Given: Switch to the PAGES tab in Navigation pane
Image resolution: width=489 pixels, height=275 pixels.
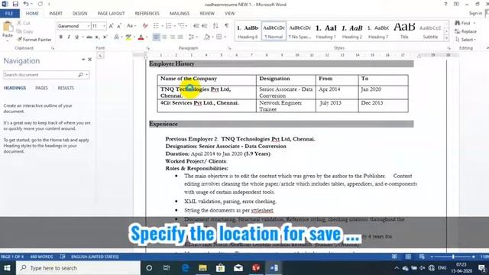Looking at the screenshot, I should tap(41, 88).
